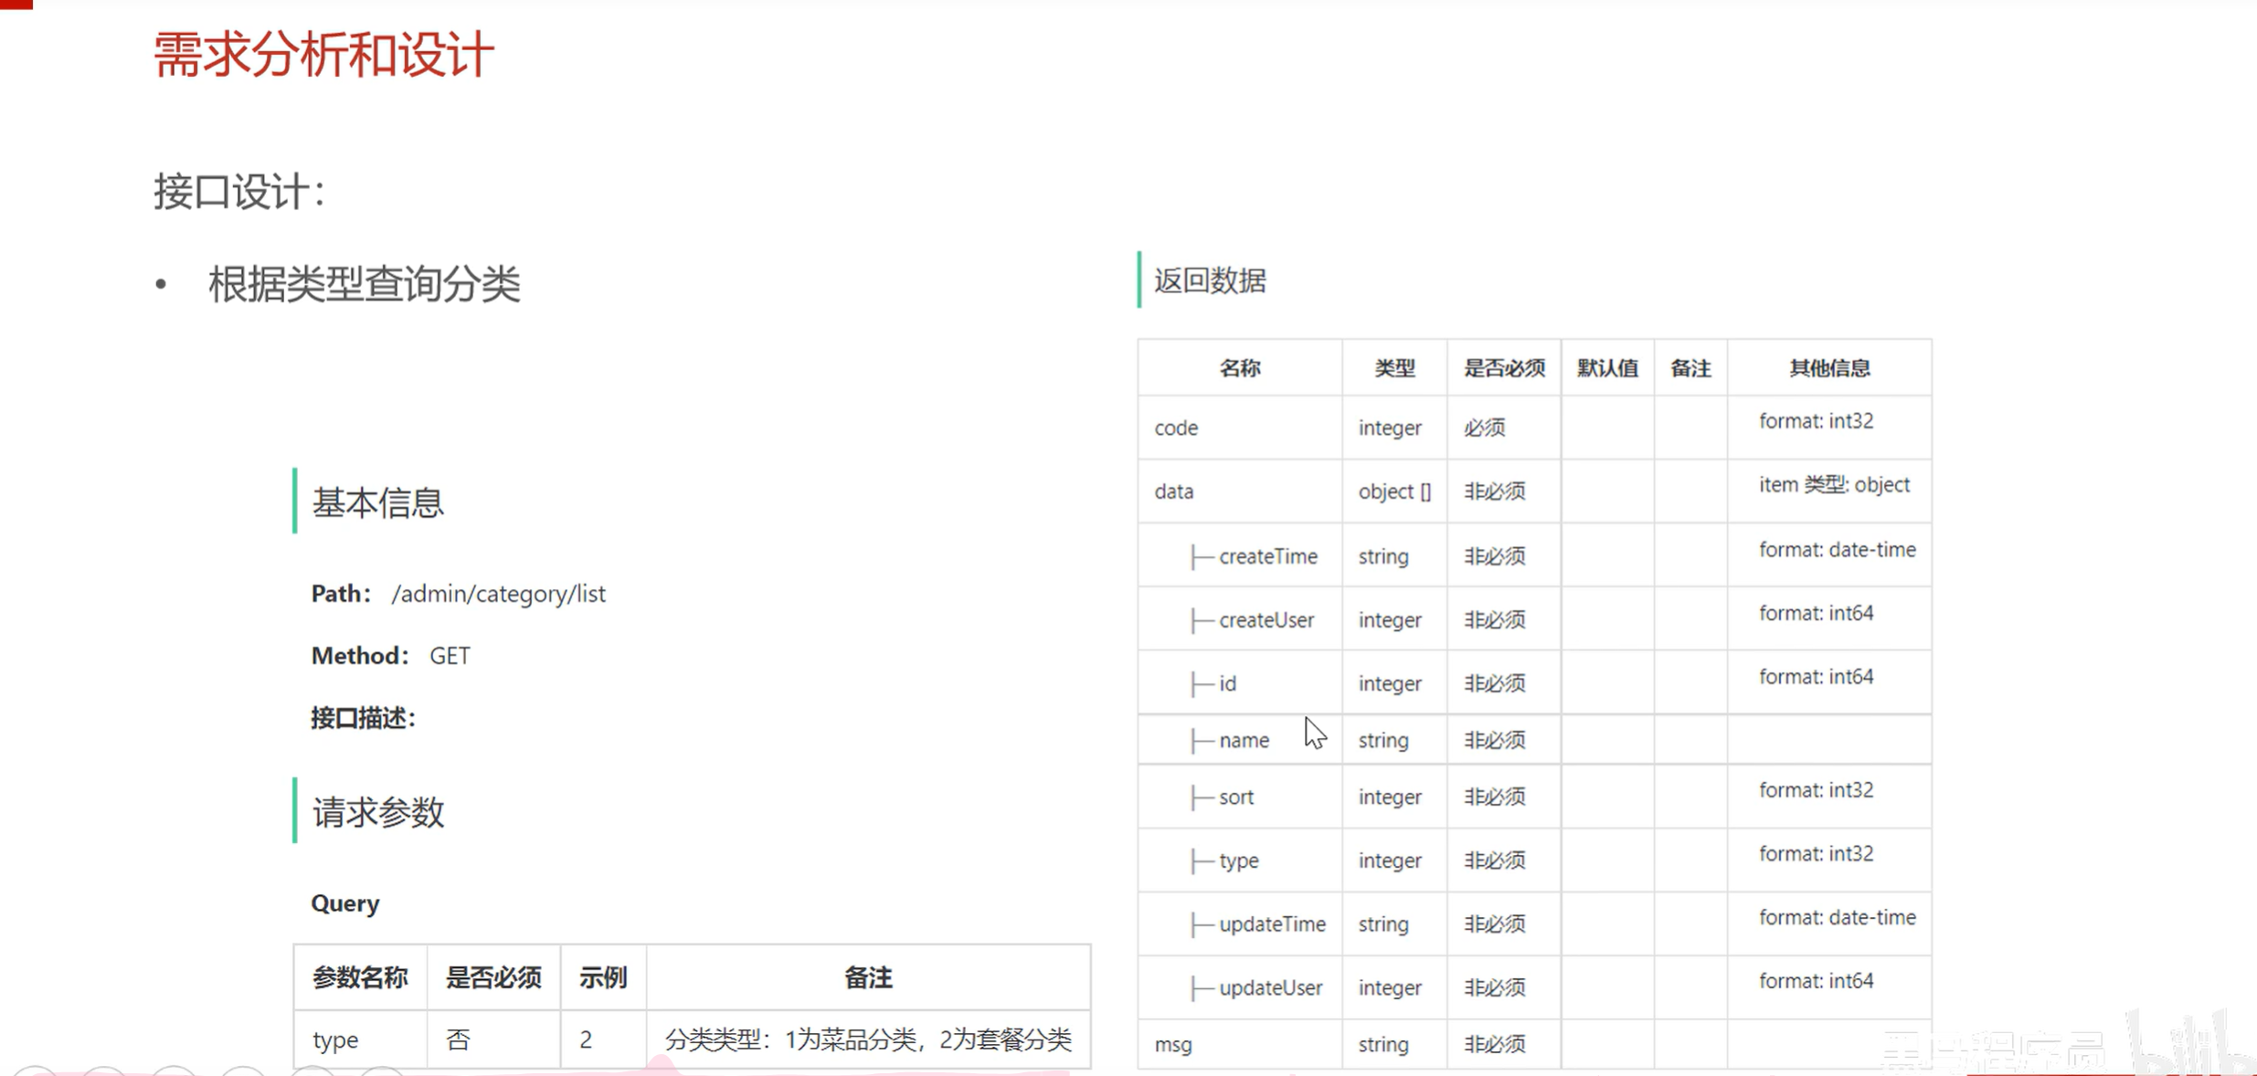Image resolution: width=2257 pixels, height=1076 pixels.
Task: Click the /admin/category/list path text
Action: tap(498, 594)
